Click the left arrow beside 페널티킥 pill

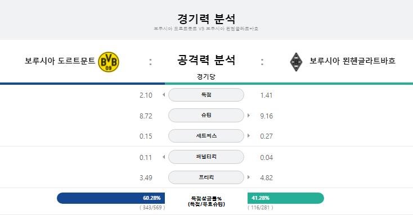point(164,157)
